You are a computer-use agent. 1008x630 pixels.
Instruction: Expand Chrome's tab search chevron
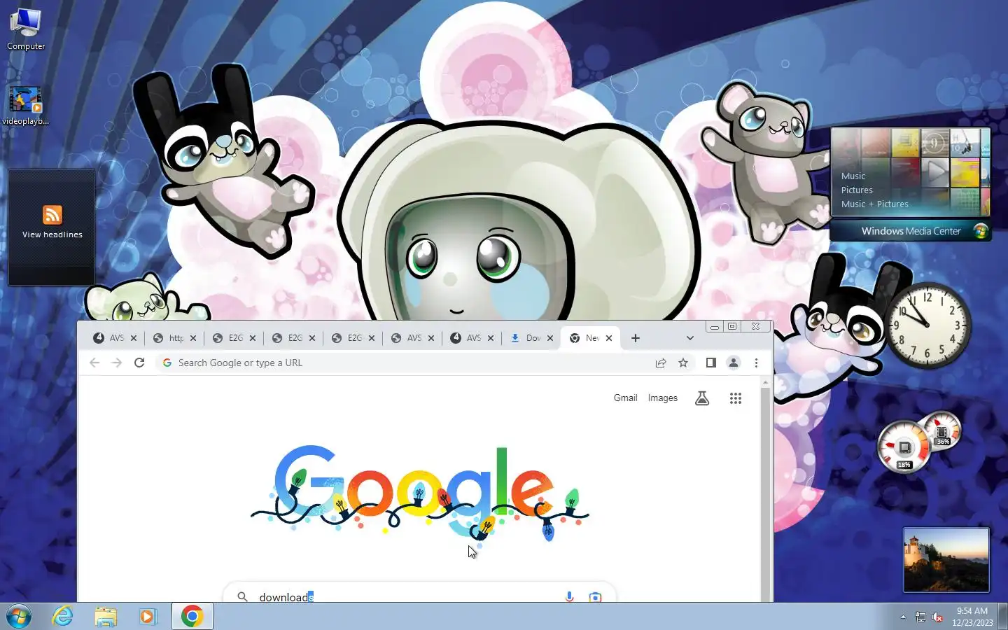pyautogui.click(x=689, y=338)
